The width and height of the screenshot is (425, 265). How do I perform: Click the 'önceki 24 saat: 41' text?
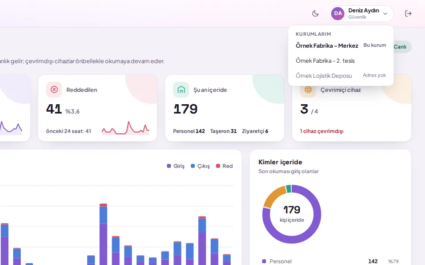(x=69, y=131)
